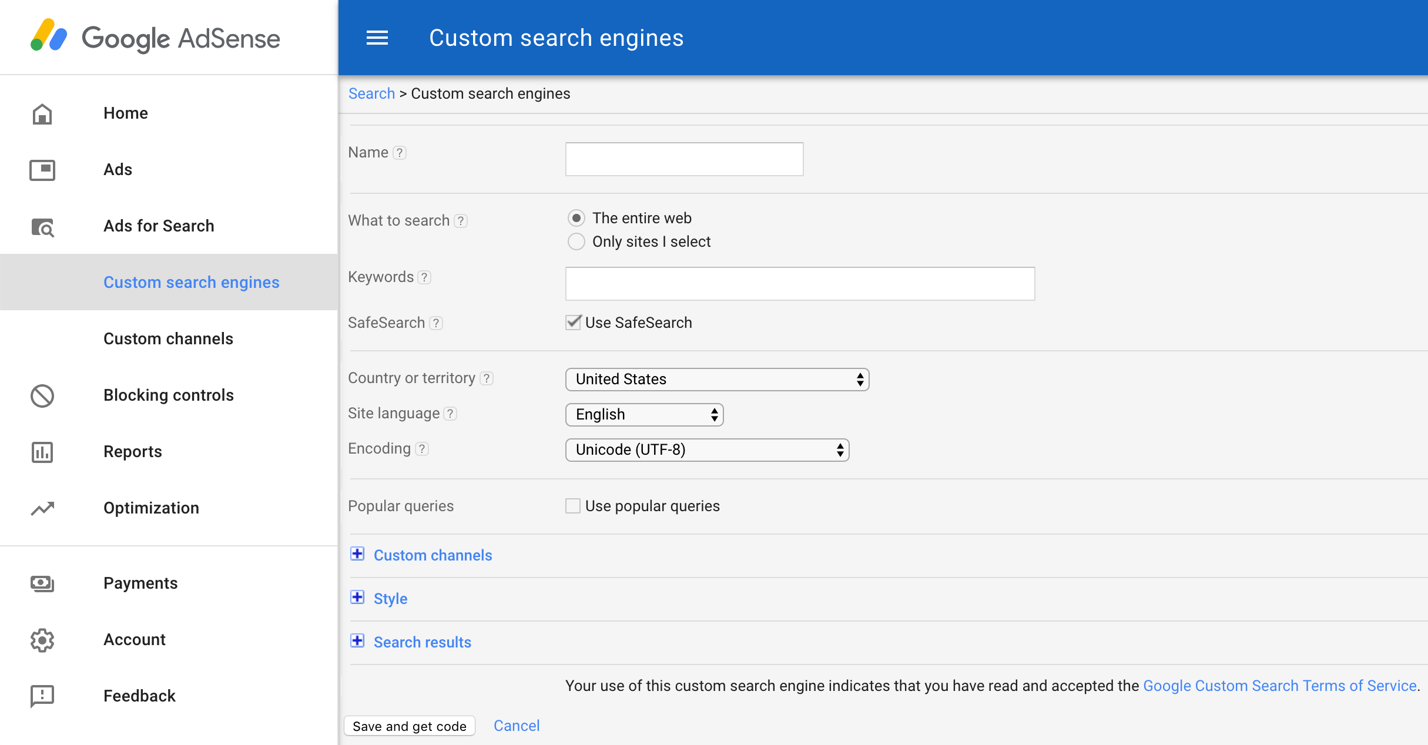Click the Home navigation icon
Screen dimensions: 1428x745
(43, 112)
